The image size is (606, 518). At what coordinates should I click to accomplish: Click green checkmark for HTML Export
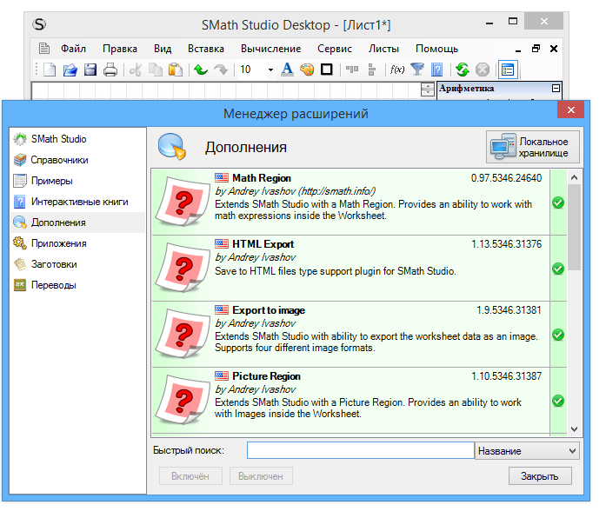coord(558,269)
